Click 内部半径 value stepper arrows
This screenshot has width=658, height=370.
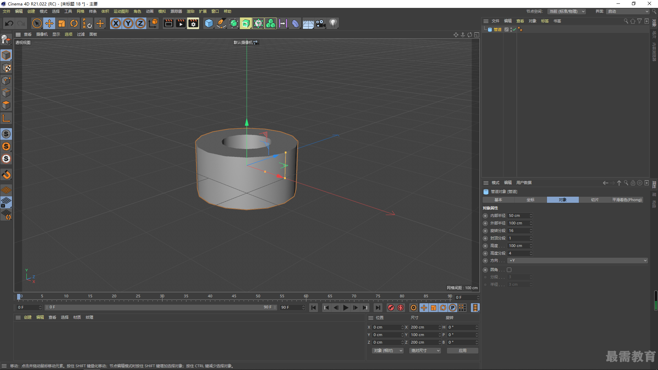pyautogui.click(x=531, y=215)
